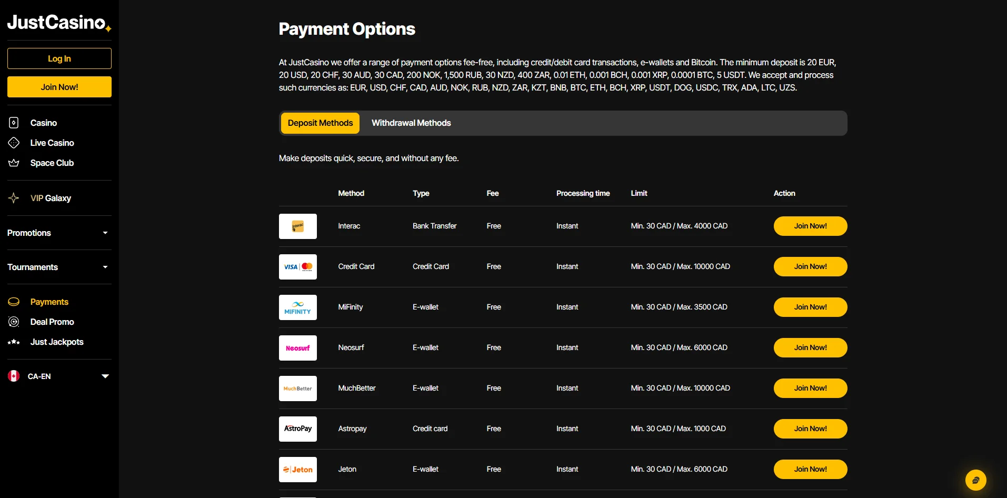Viewport: 1007px width, 498px height.
Task: Click the Interac method name
Action: pos(349,226)
